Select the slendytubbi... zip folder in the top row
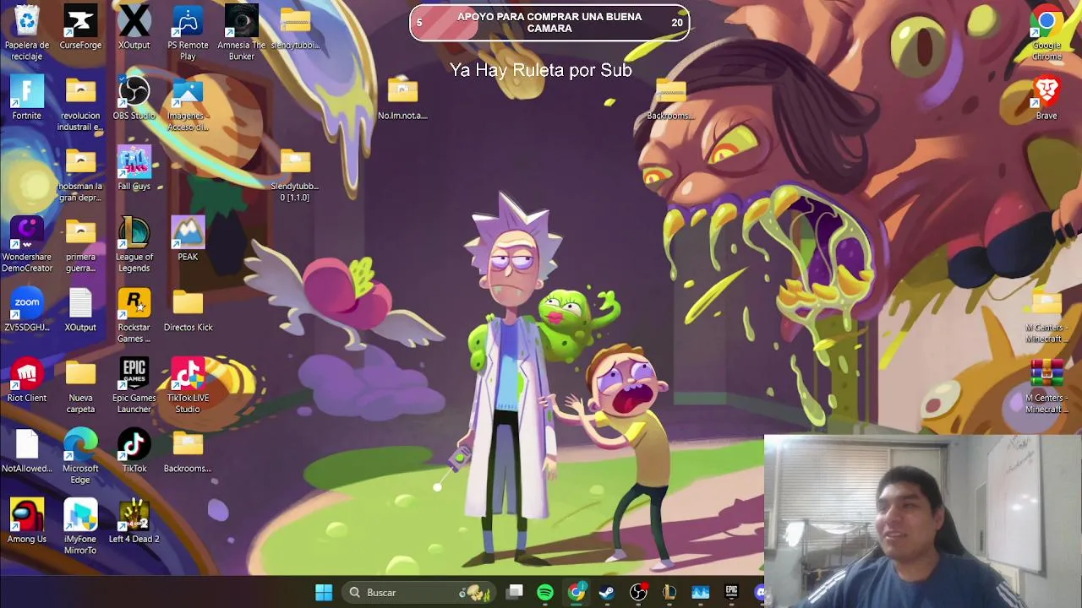The width and height of the screenshot is (1082, 608). (295, 28)
